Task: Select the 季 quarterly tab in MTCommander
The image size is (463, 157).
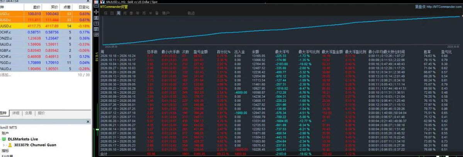Action: (131, 13)
